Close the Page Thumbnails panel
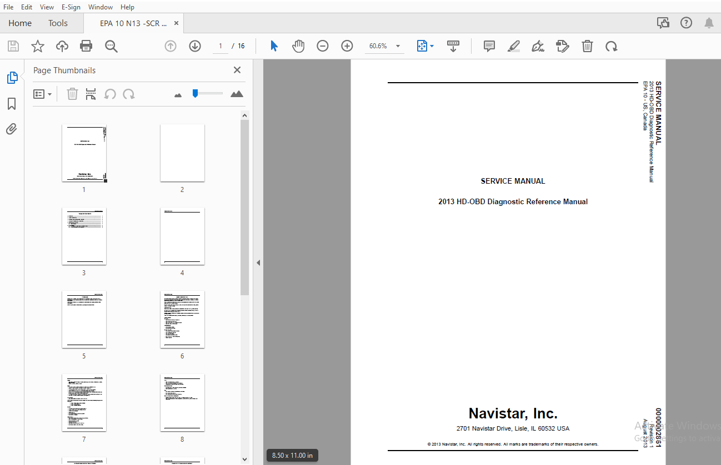 click(237, 70)
